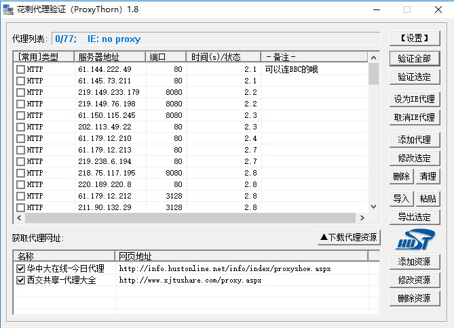The image size is (454, 328).
Task: Click the horizontal scrollbar right arrow
Action: (363, 218)
